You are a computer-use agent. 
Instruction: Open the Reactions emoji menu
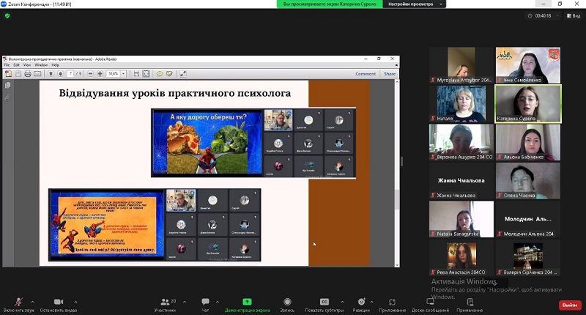pyautogui.click(x=361, y=302)
